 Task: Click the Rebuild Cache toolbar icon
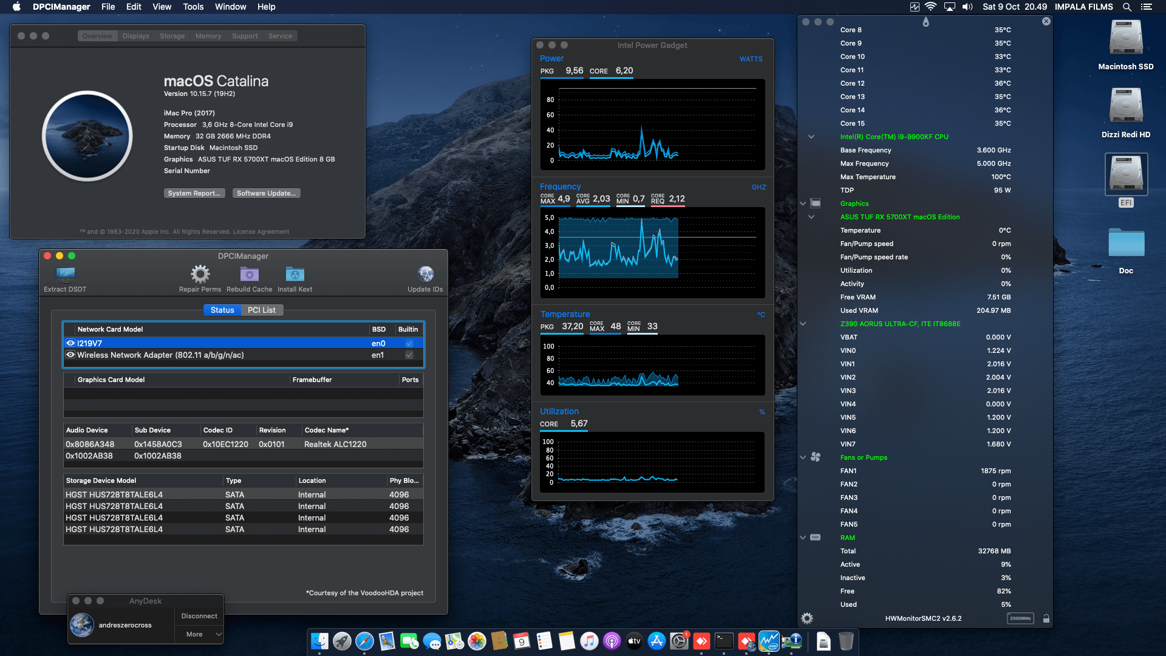249,275
